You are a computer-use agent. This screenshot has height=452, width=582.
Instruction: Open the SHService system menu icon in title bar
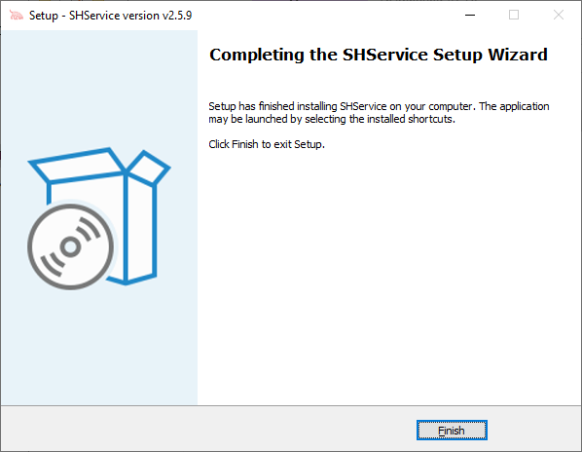[x=16, y=16]
